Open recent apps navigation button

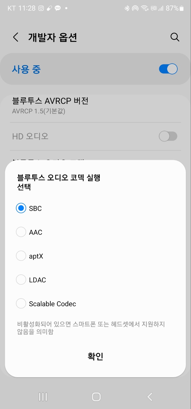click(43, 397)
